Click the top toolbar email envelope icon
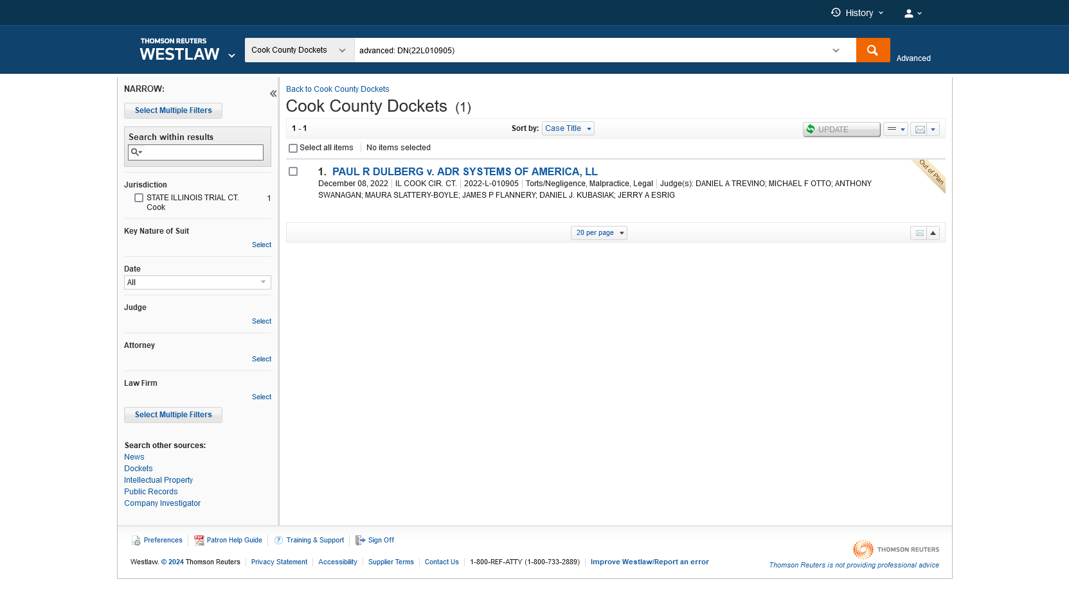 920,129
